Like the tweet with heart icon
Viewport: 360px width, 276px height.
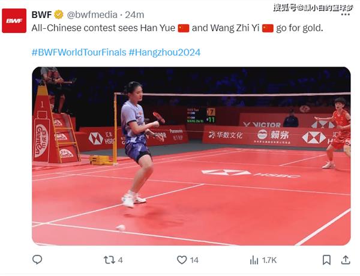point(182,260)
